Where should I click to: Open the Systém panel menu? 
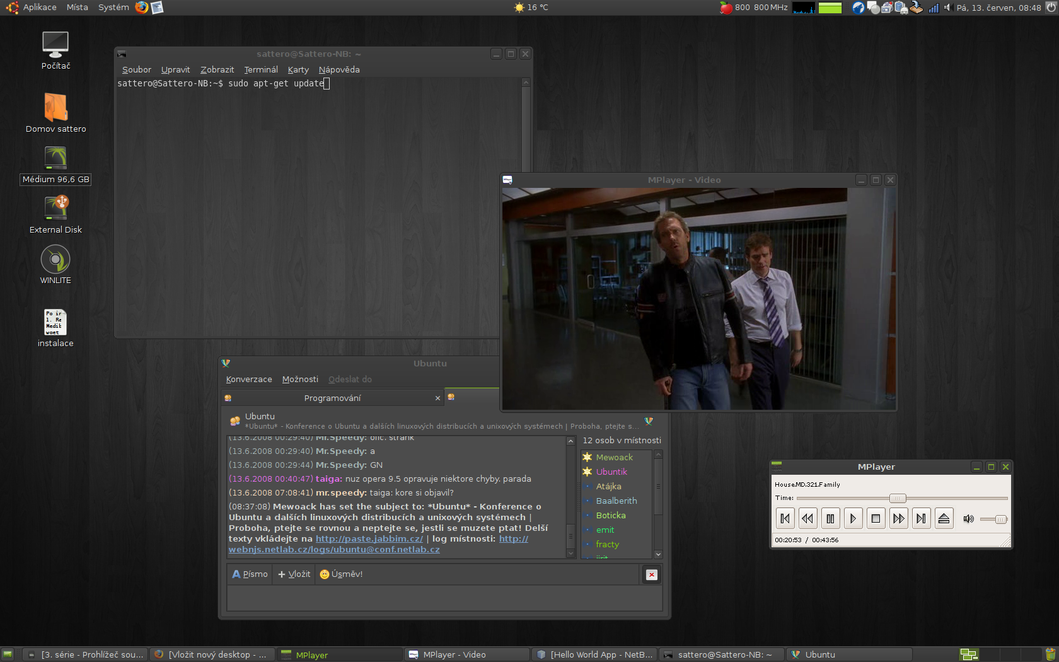[113, 8]
